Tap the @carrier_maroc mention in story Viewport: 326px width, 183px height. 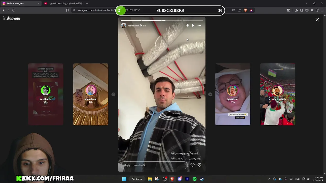pyautogui.click(x=186, y=158)
